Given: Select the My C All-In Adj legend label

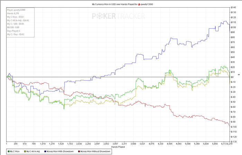Looking at the screenshot, I should [x=33, y=152].
